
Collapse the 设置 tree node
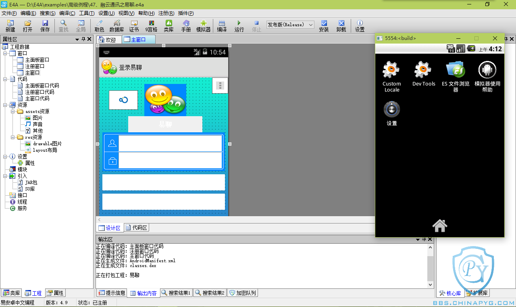(x=5, y=157)
